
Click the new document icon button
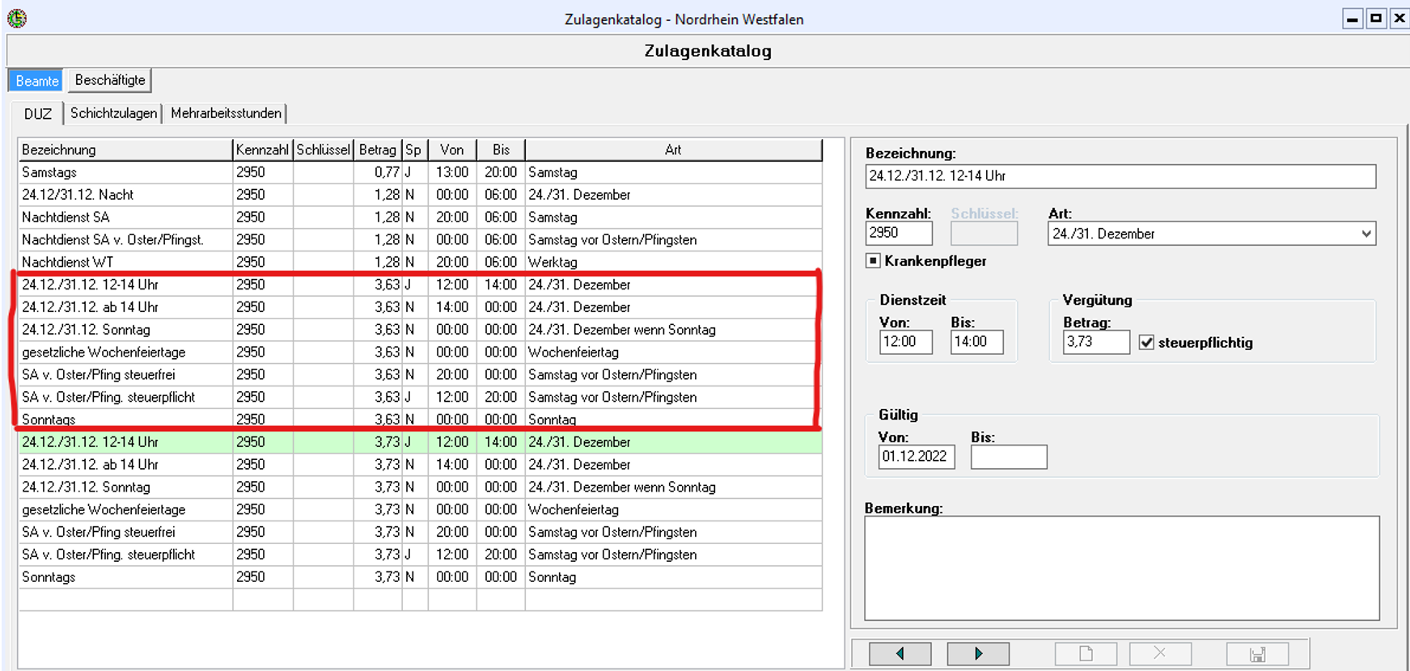[1086, 653]
